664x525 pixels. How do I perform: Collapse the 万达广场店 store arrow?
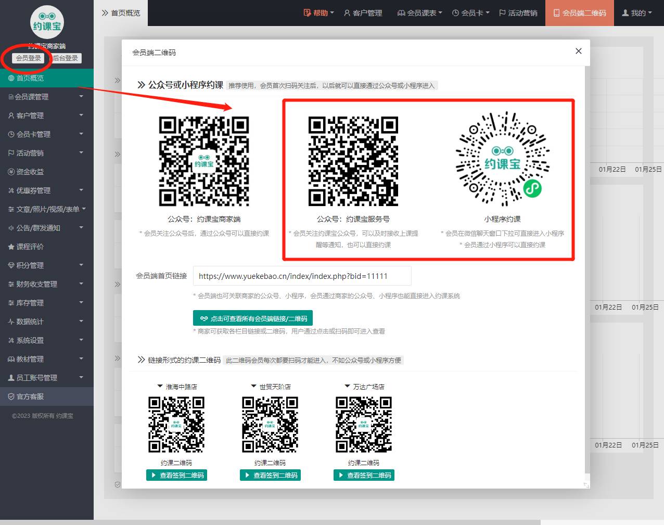pos(347,387)
